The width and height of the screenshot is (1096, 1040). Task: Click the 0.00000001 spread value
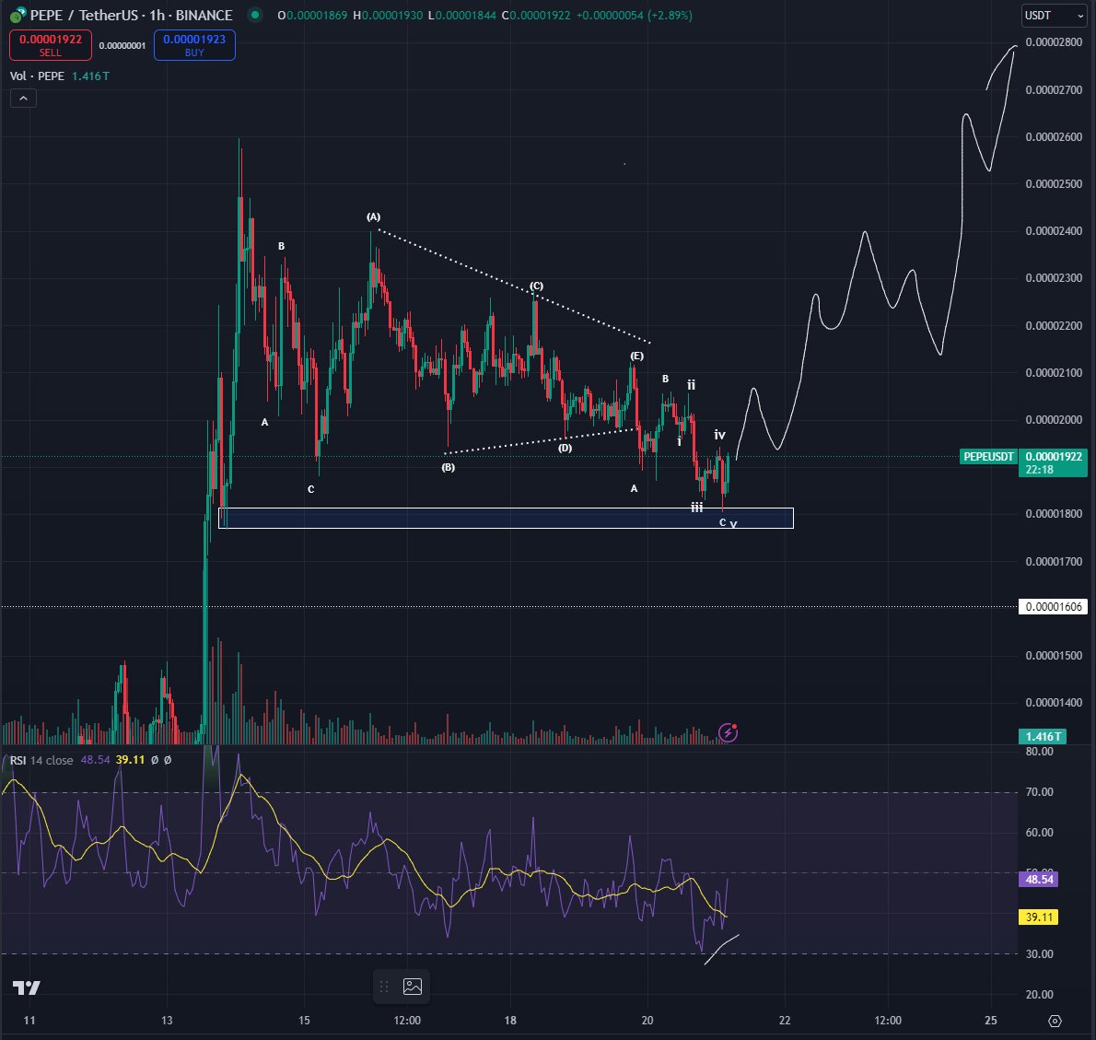tap(122, 45)
